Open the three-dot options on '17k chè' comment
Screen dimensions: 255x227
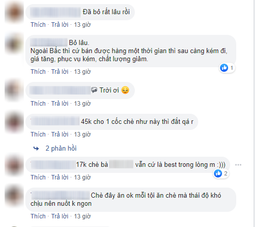click(238, 165)
